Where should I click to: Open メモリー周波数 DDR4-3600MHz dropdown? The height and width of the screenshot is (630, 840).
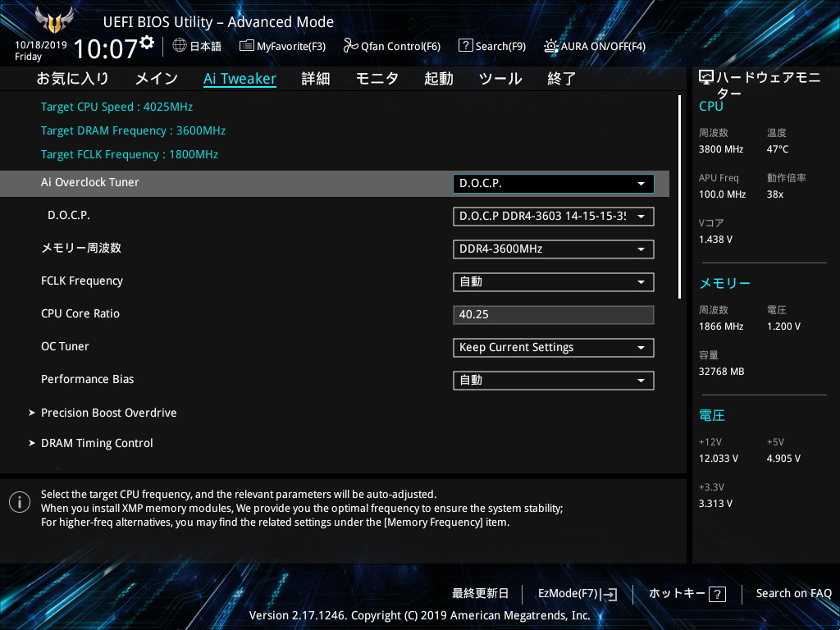tap(554, 249)
